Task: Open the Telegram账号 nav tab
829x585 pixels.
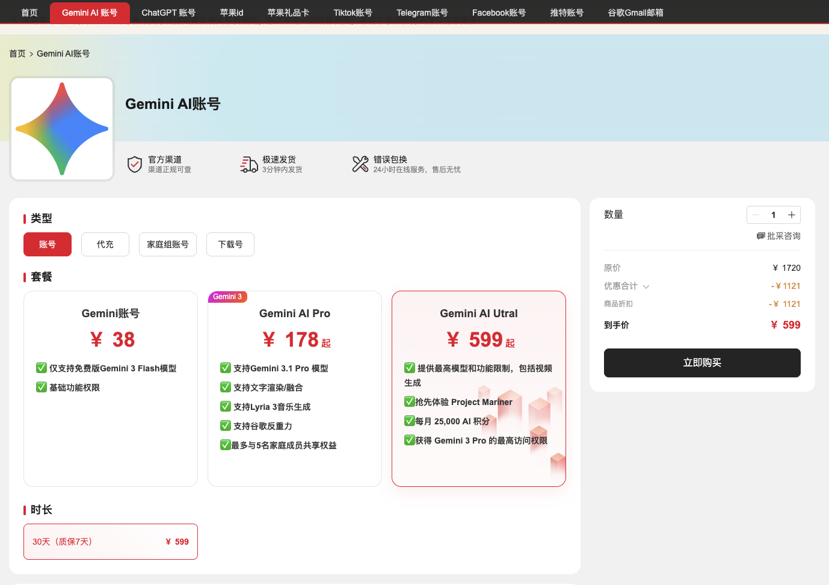Action: pos(422,12)
